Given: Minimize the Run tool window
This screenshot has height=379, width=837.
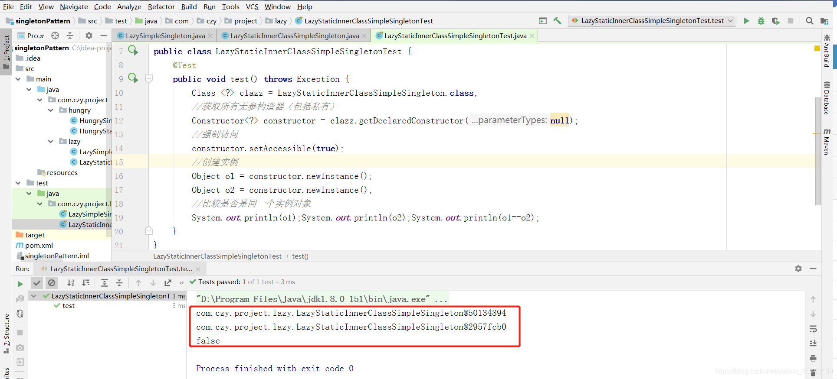Looking at the screenshot, I should pyautogui.click(x=813, y=269).
